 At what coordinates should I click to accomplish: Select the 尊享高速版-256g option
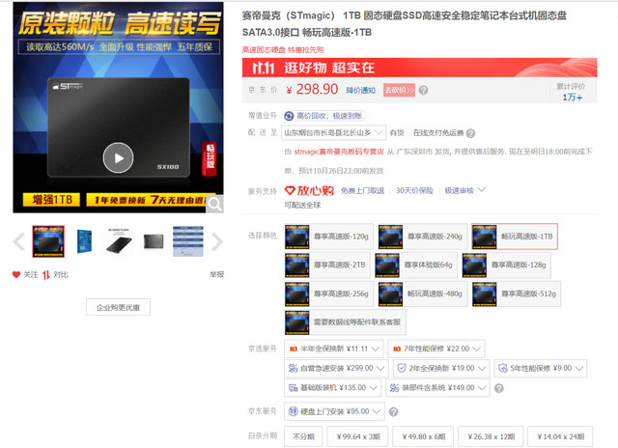tap(328, 294)
